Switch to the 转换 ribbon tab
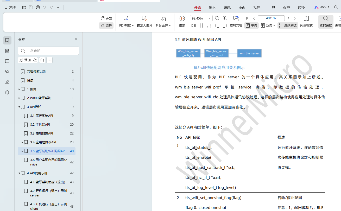 click(x=301, y=8)
